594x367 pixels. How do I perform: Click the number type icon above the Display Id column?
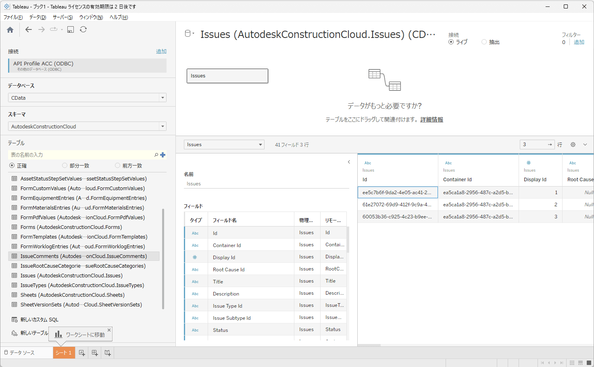point(529,163)
